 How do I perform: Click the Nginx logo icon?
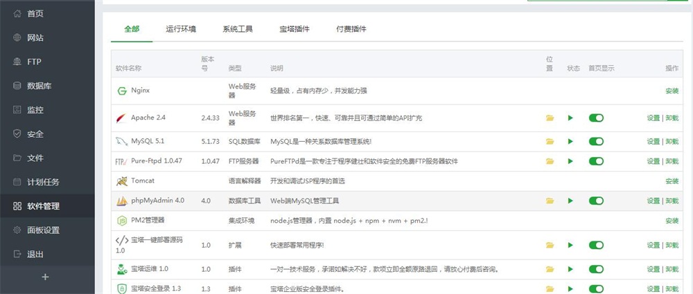tap(121, 91)
